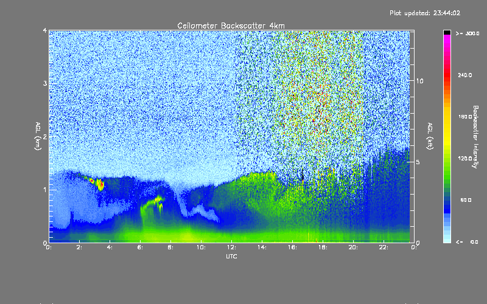This screenshot has height=304, width=487.
Task: Click the '240.0' colorbar tick label
Action: [x=464, y=75]
